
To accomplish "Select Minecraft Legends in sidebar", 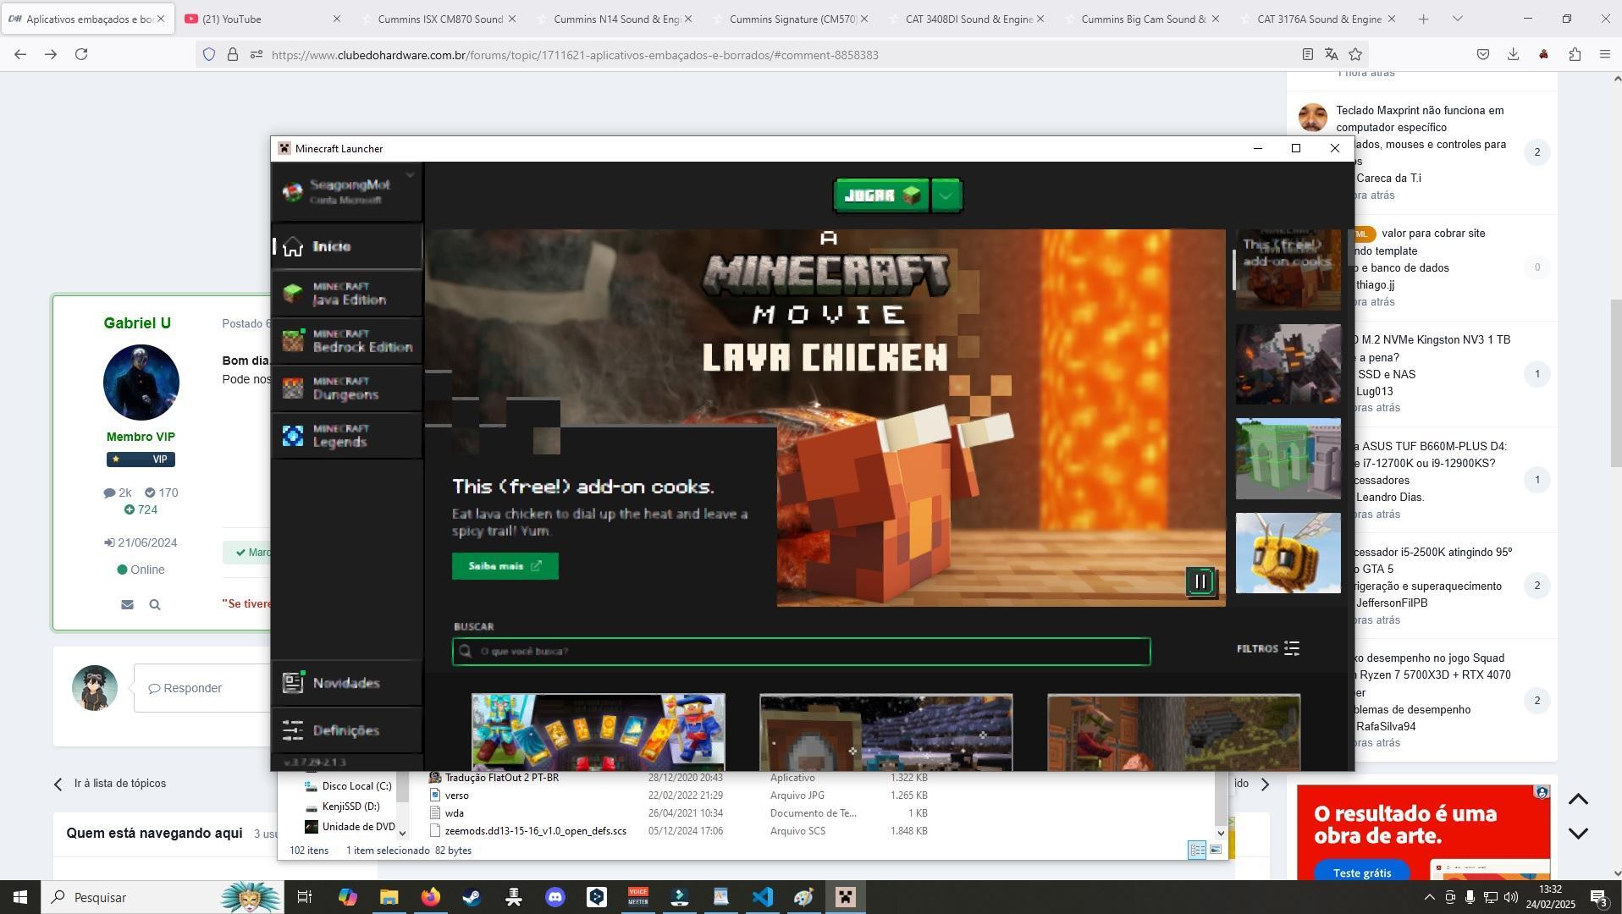I will point(346,436).
